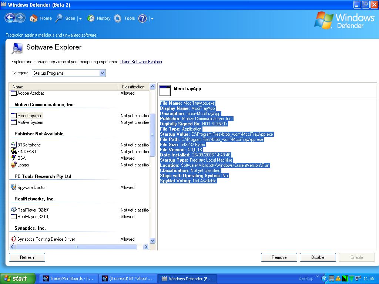The height and width of the screenshot is (284, 379).
Task: Click the SpyNet Voting: Not Available line
Action: pos(188,181)
